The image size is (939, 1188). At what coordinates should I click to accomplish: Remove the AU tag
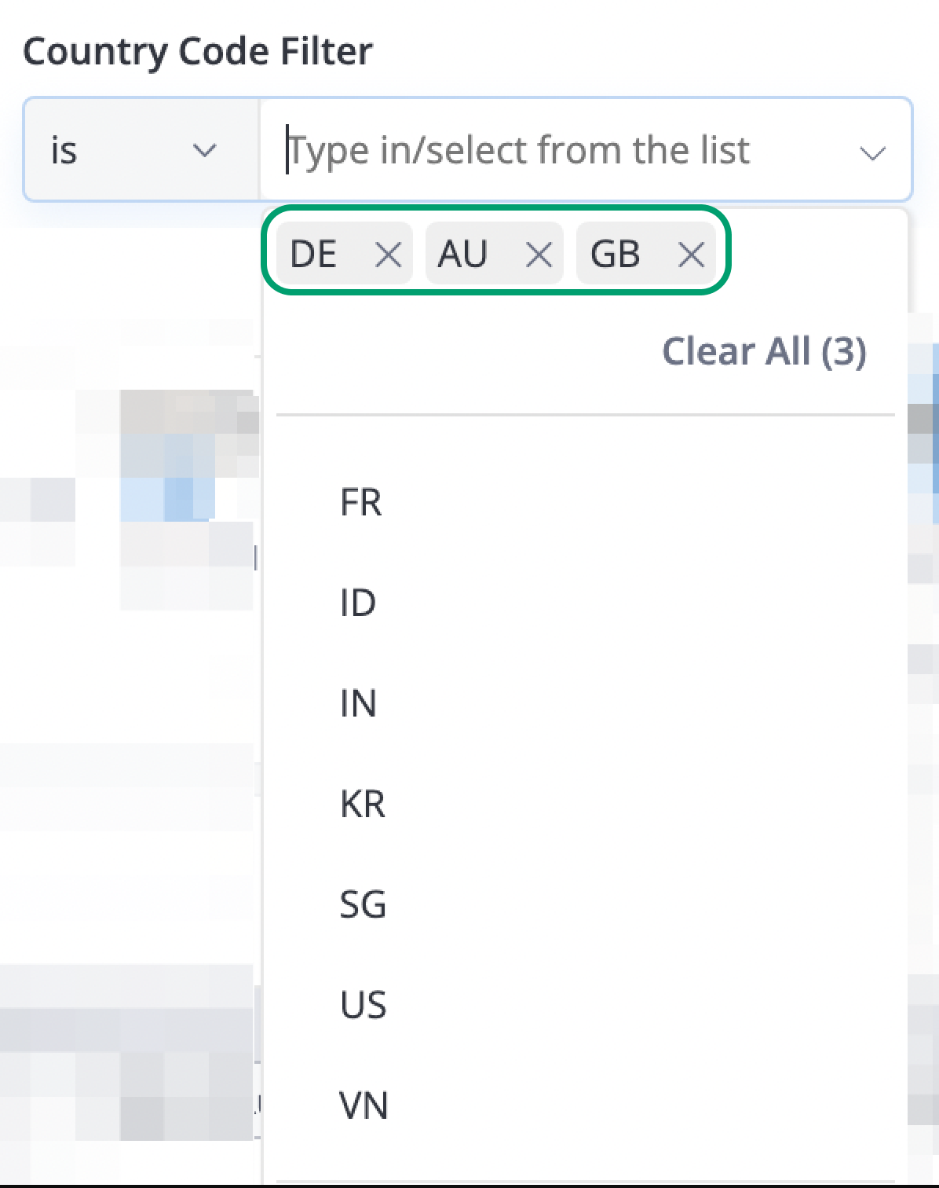(539, 255)
